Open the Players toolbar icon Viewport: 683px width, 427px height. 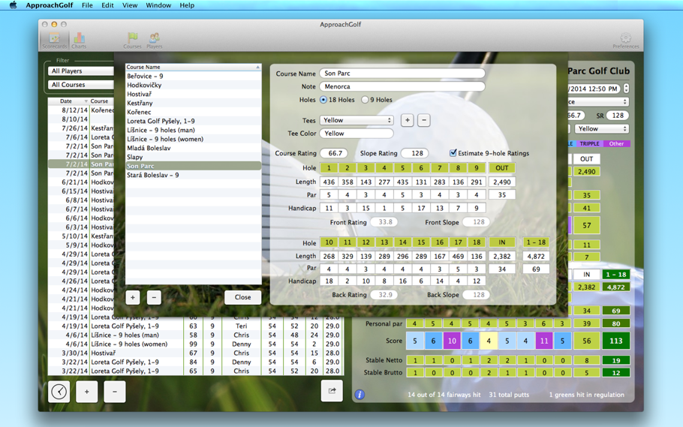[x=154, y=40]
